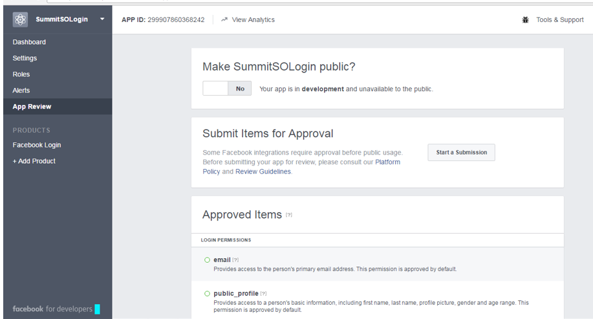
Task: Go to Dashboard in sidebar
Action: coord(29,42)
